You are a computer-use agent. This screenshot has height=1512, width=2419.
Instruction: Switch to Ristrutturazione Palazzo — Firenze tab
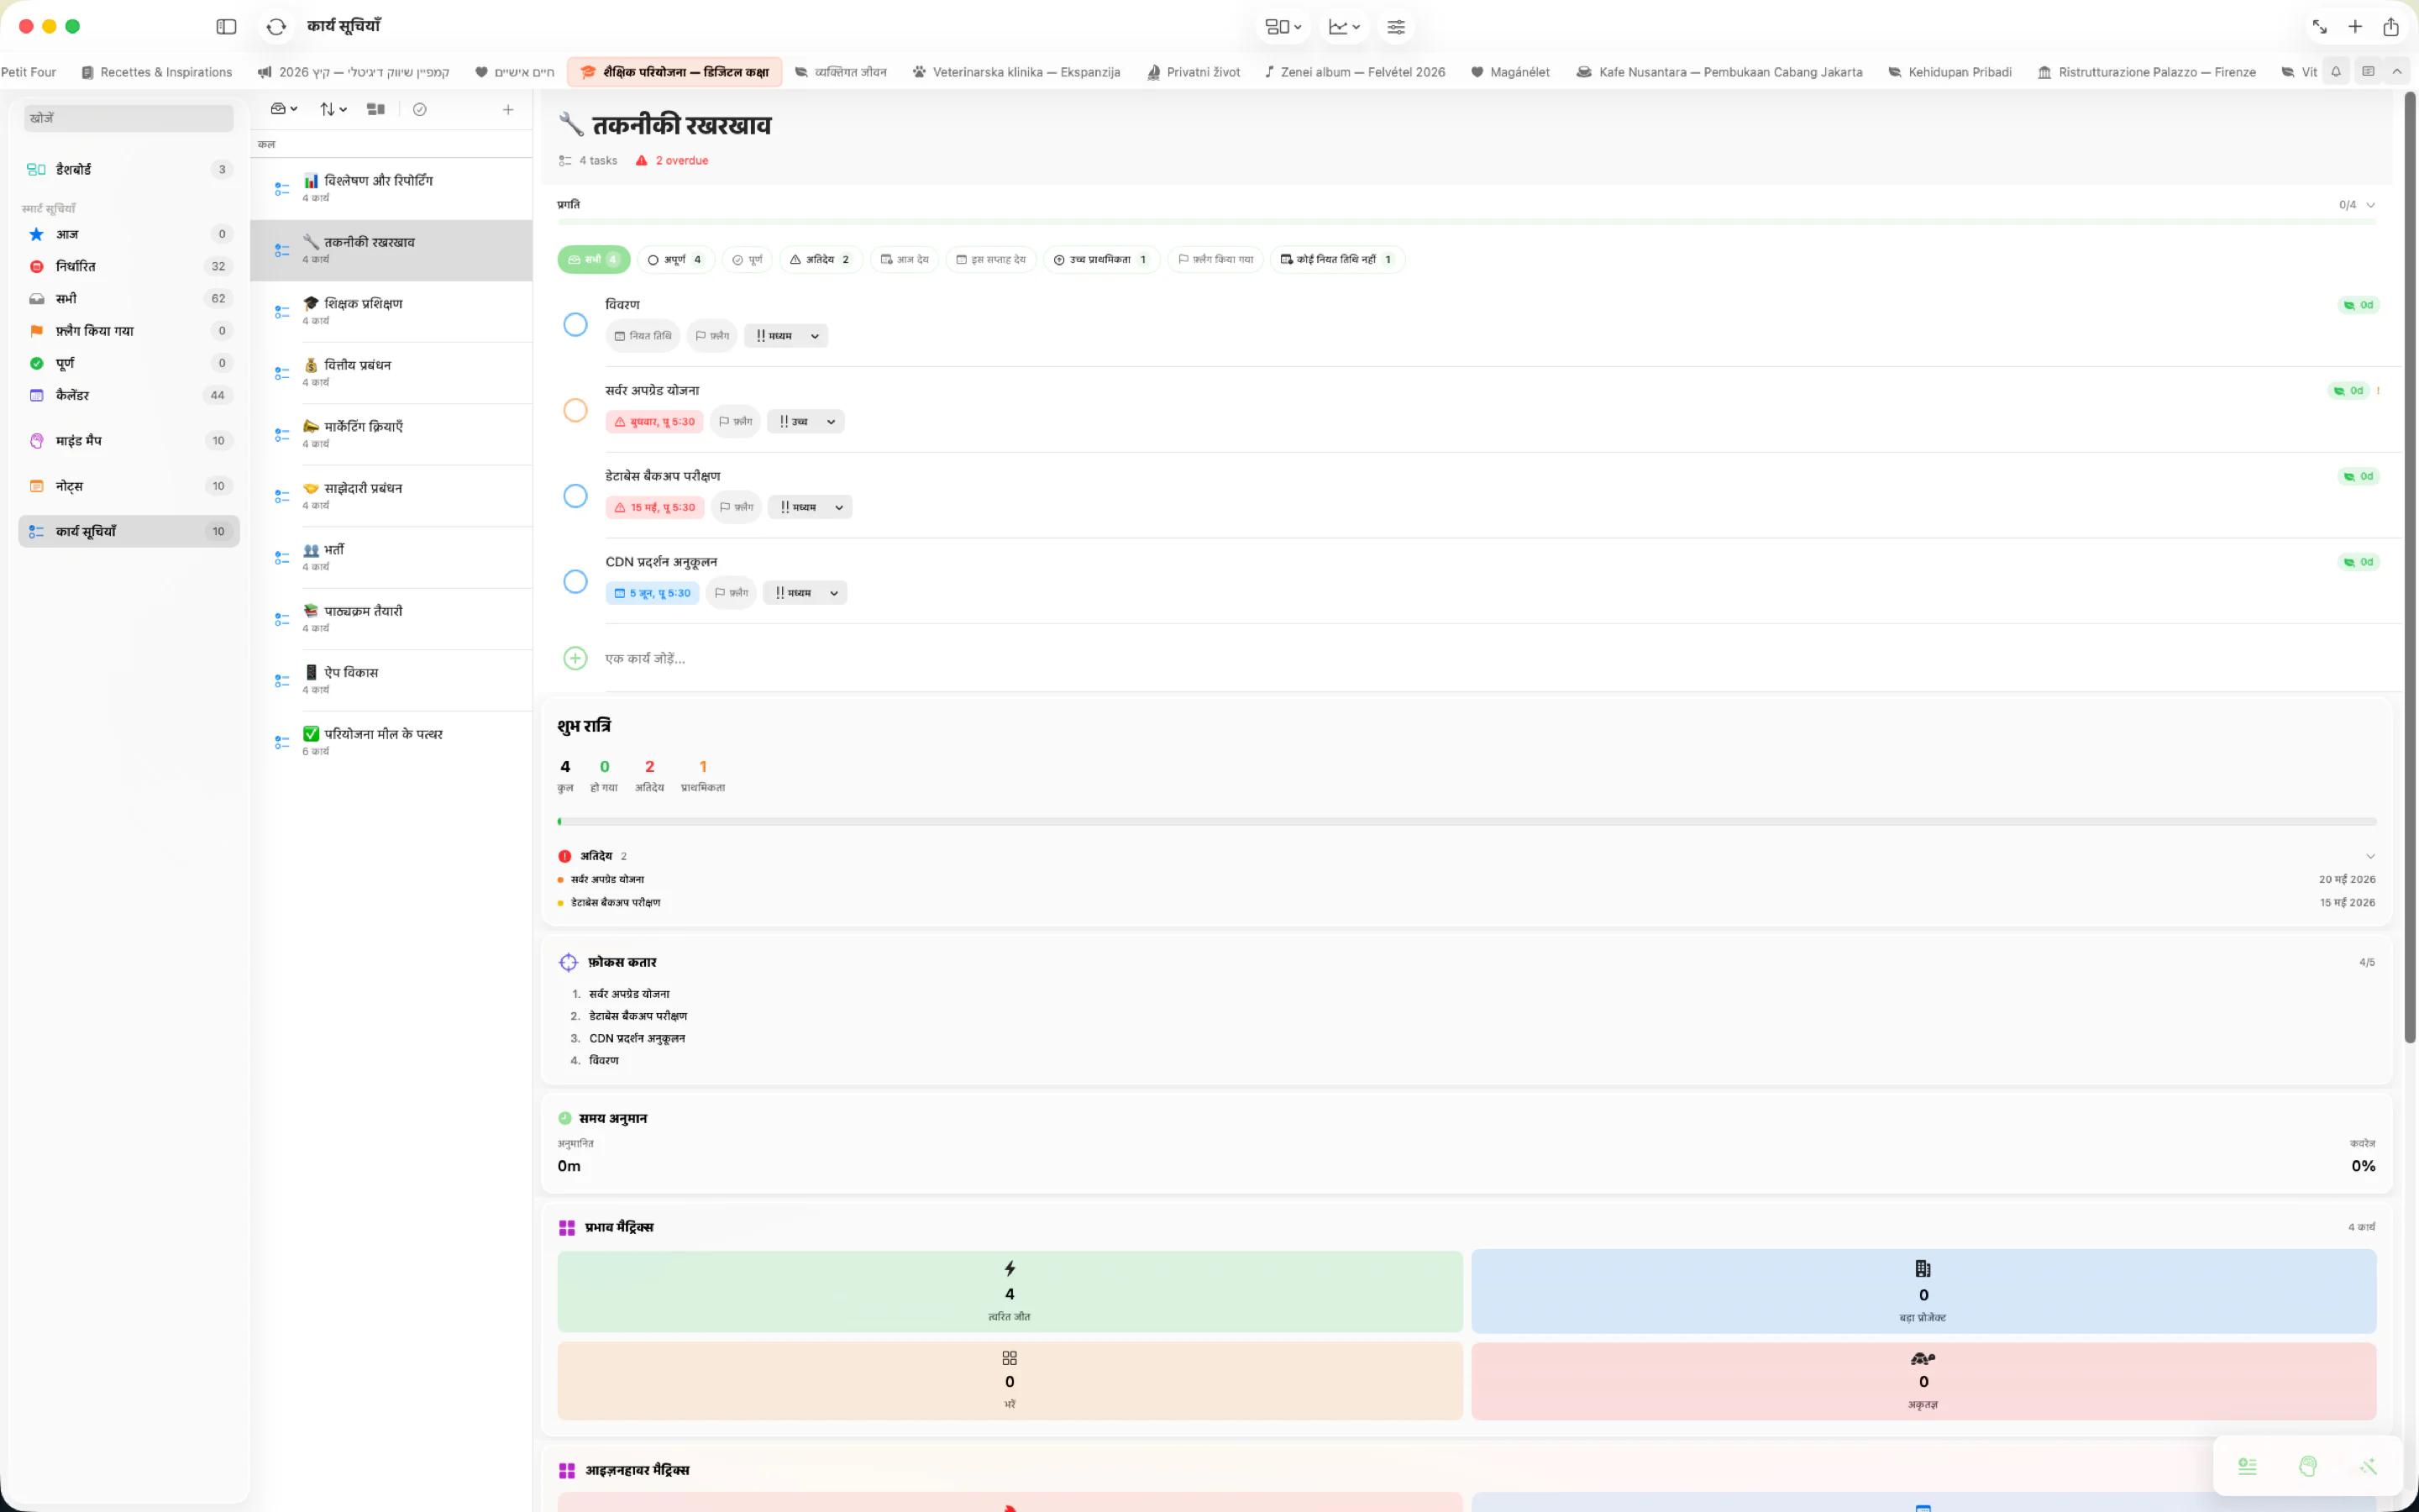point(2146,72)
